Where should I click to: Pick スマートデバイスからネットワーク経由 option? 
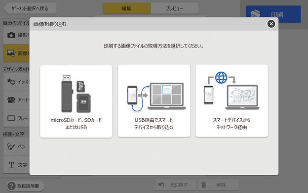(232, 101)
